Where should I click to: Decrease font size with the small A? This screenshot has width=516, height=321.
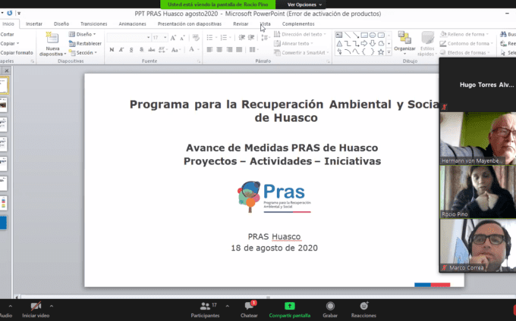(182, 38)
